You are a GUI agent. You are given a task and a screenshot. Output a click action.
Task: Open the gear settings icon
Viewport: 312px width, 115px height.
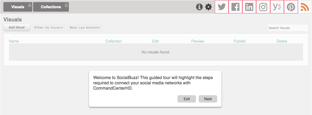pyautogui.click(x=208, y=7)
